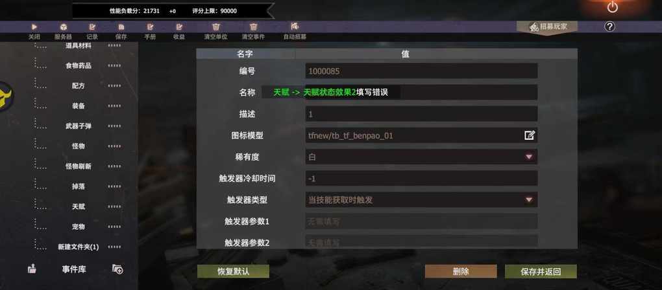This screenshot has width=662, height=290.
Task: Click the new folder icon beside 事件库
Action: pos(117,269)
